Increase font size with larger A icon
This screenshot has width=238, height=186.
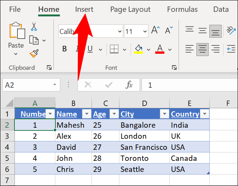coord(155,31)
